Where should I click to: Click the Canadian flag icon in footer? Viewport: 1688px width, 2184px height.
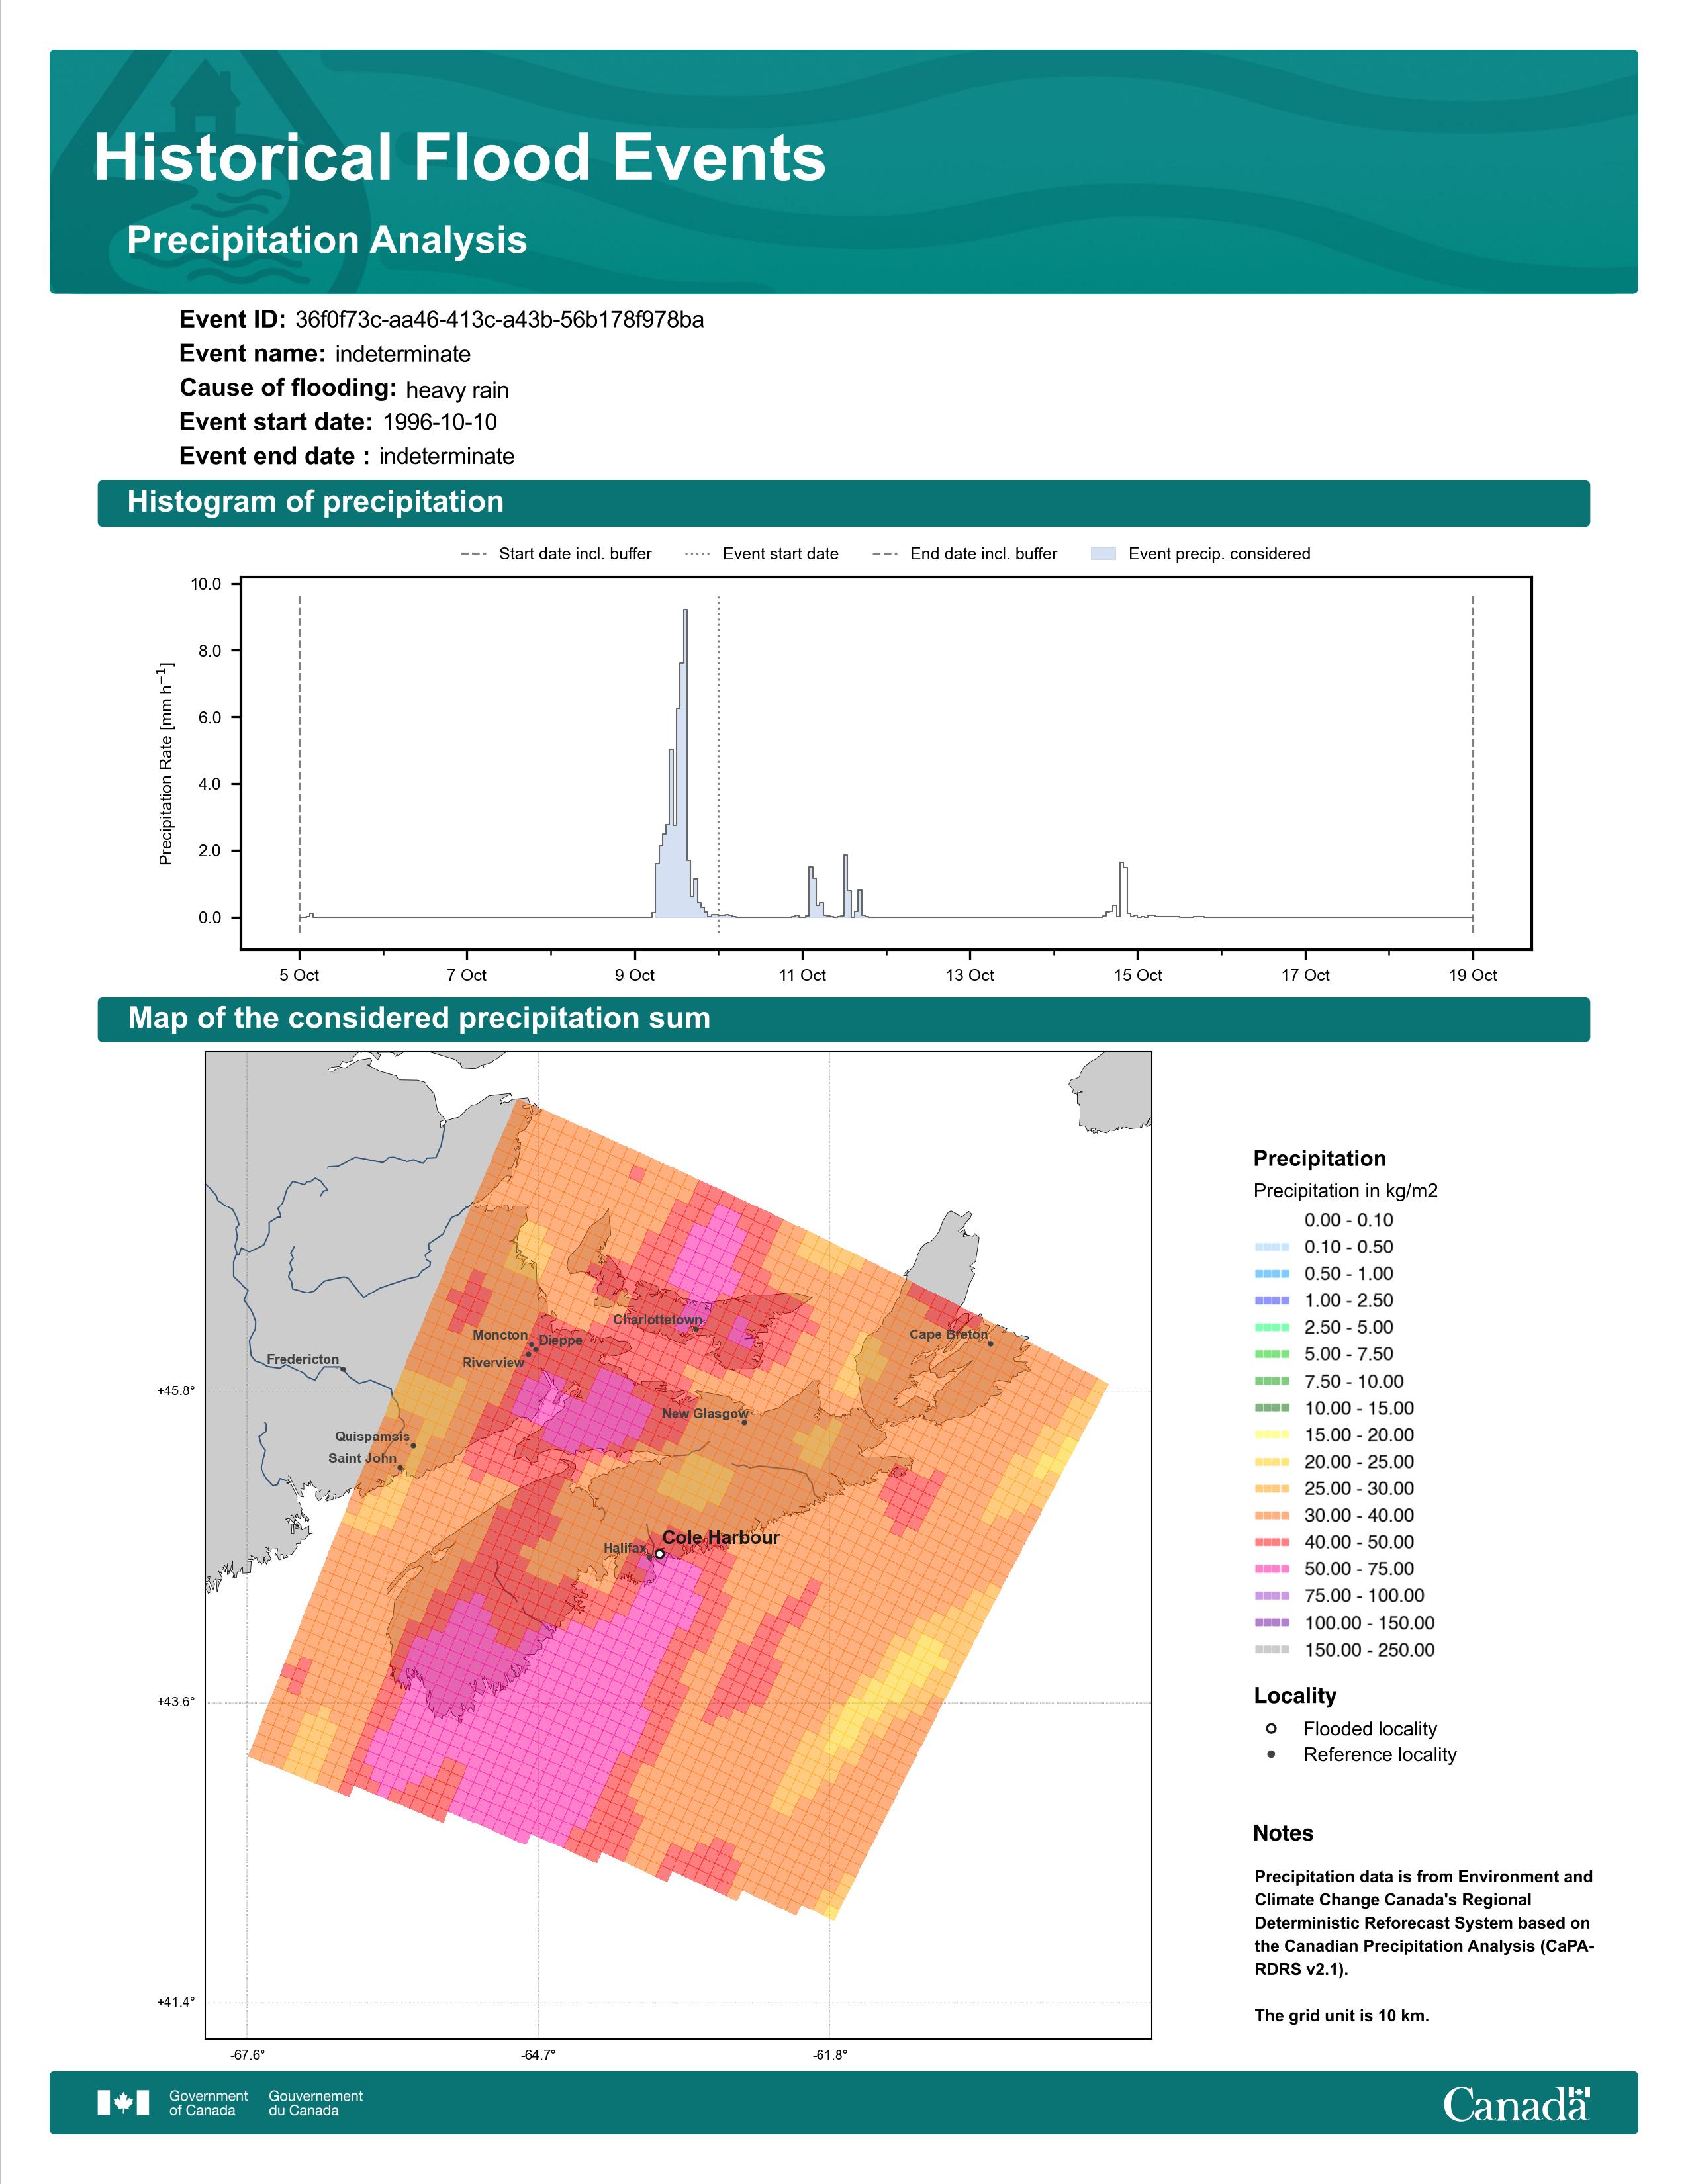(x=123, y=2103)
